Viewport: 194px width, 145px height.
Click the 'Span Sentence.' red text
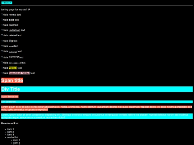pos(10,97)
